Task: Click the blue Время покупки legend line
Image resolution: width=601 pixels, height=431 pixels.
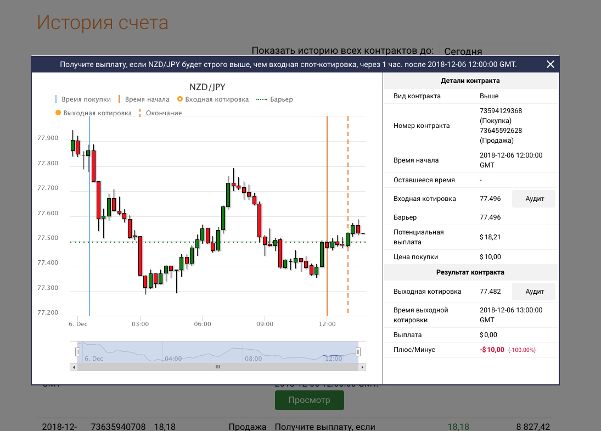Action: (x=56, y=99)
